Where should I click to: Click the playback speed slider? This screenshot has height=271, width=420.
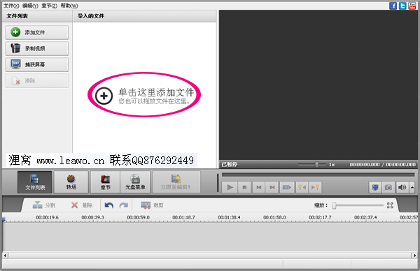point(312,165)
